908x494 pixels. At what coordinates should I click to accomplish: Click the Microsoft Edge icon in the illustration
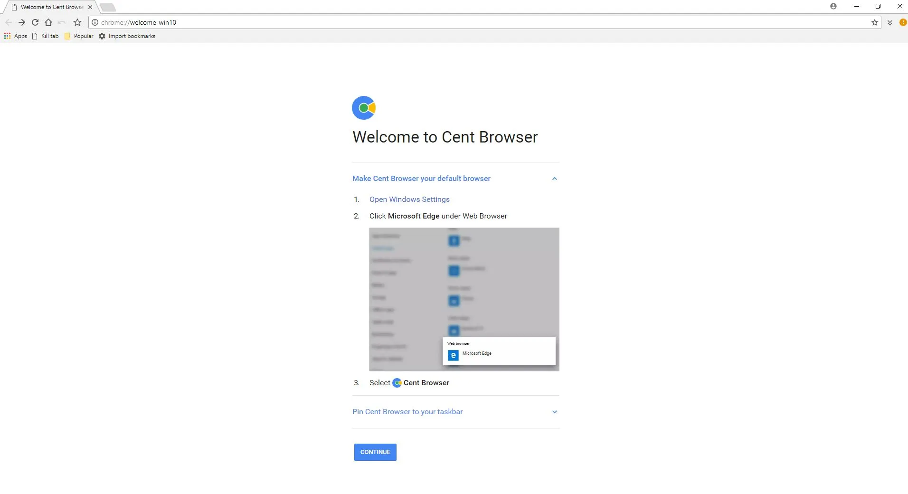(x=453, y=355)
